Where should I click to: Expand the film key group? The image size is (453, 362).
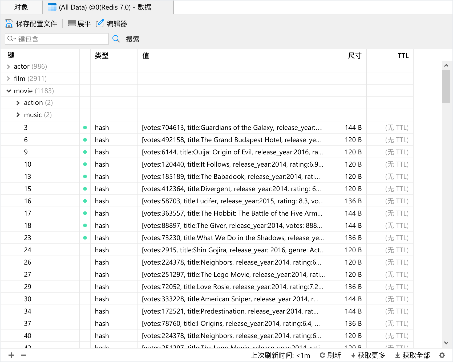click(9, 79)
